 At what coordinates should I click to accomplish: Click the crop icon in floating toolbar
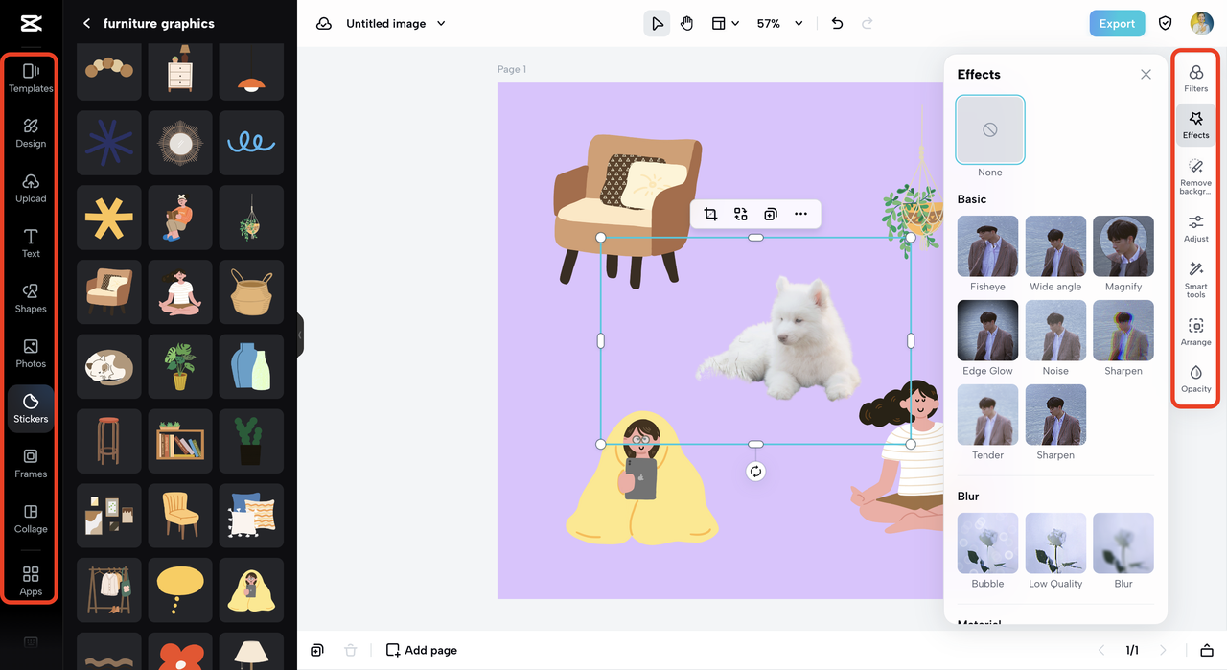click(x=710, y=214)
